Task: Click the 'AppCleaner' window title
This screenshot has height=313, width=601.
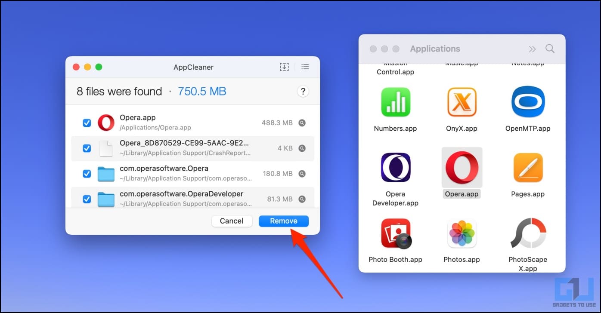Action: click(x=193, y=67)
